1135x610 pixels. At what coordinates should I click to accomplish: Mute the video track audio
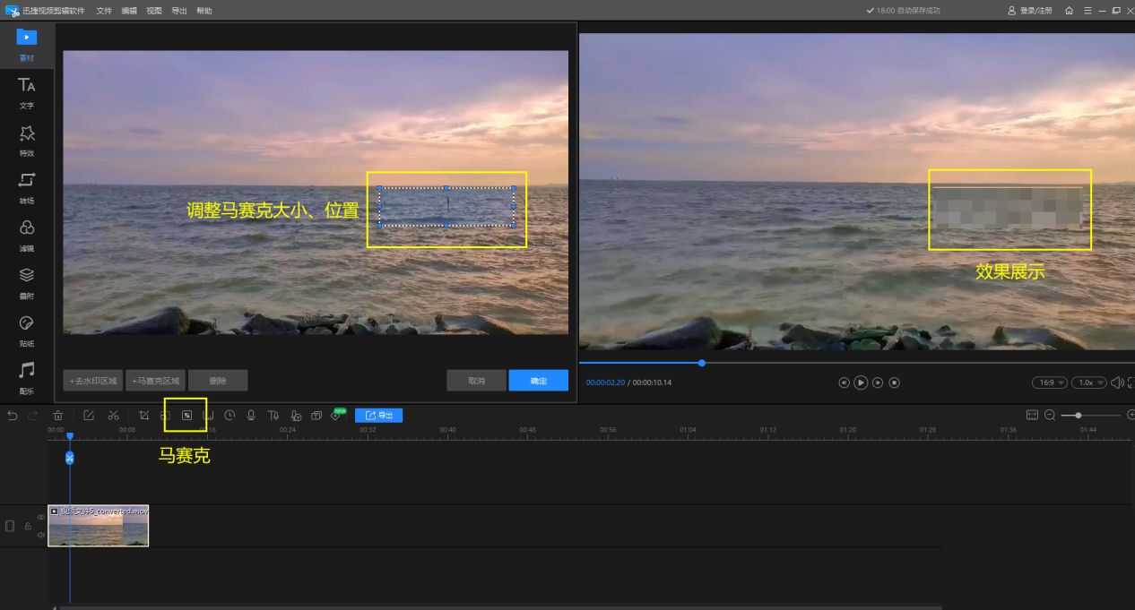(x=41, y=535)
